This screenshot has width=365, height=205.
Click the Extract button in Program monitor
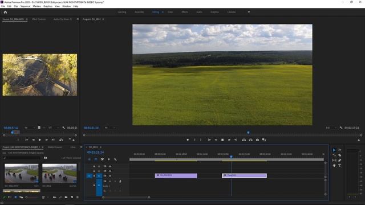pyautogui.click(x=251, y=140)
